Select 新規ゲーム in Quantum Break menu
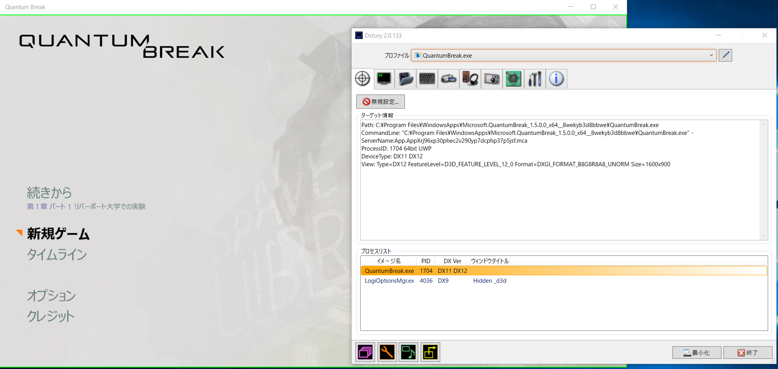 58,234
